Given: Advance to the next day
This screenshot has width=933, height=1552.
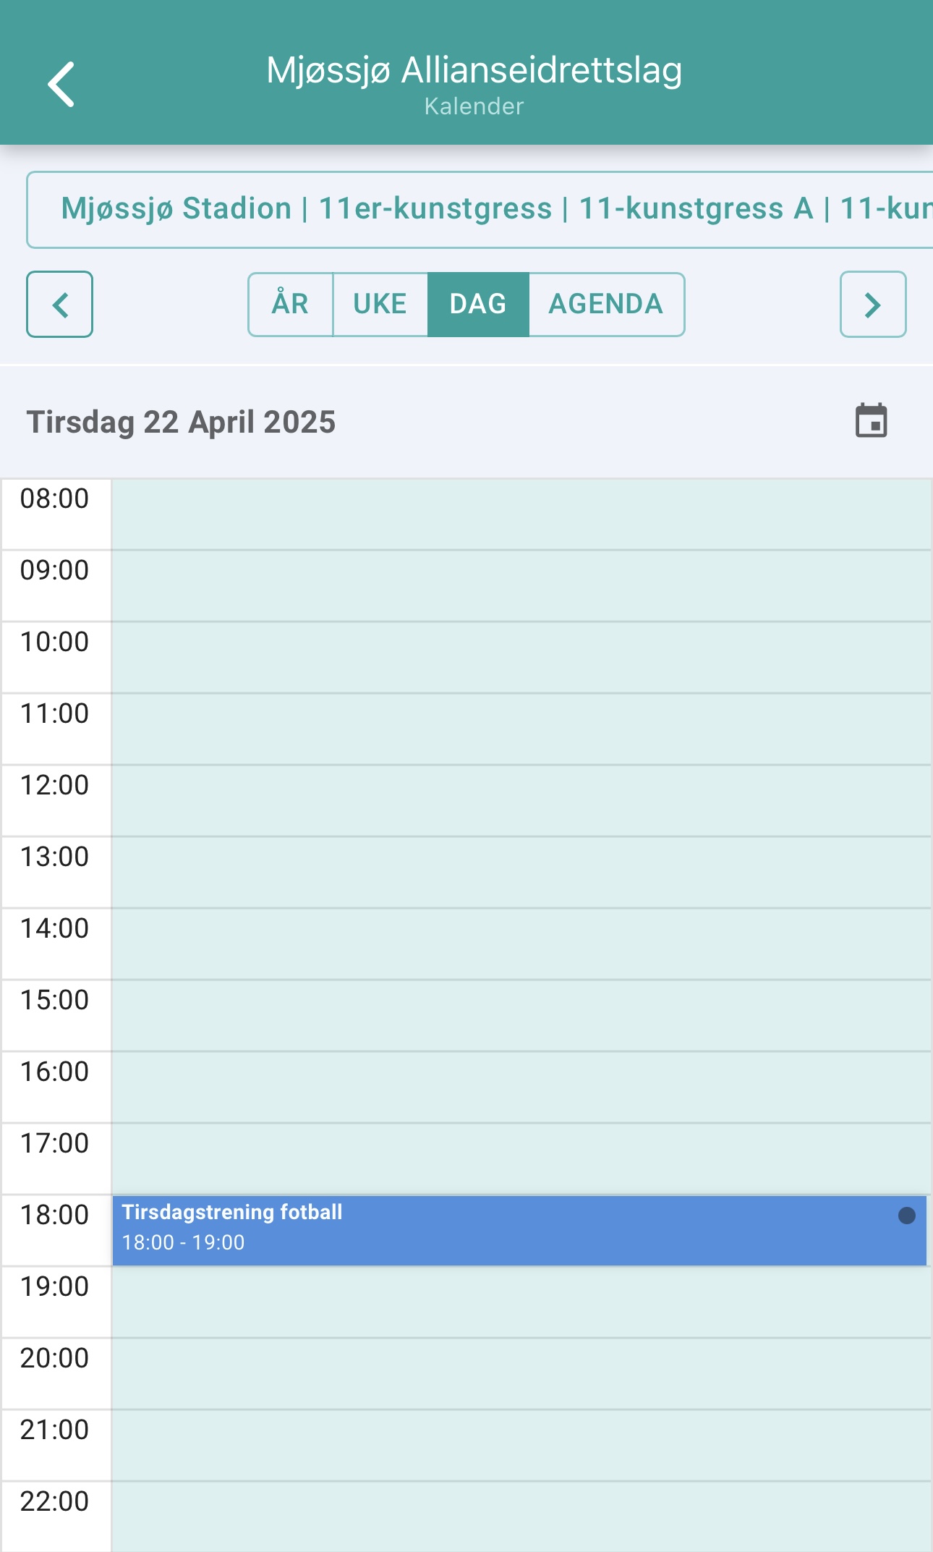Looking at the screenshot, I should click(x=873, y=304).
